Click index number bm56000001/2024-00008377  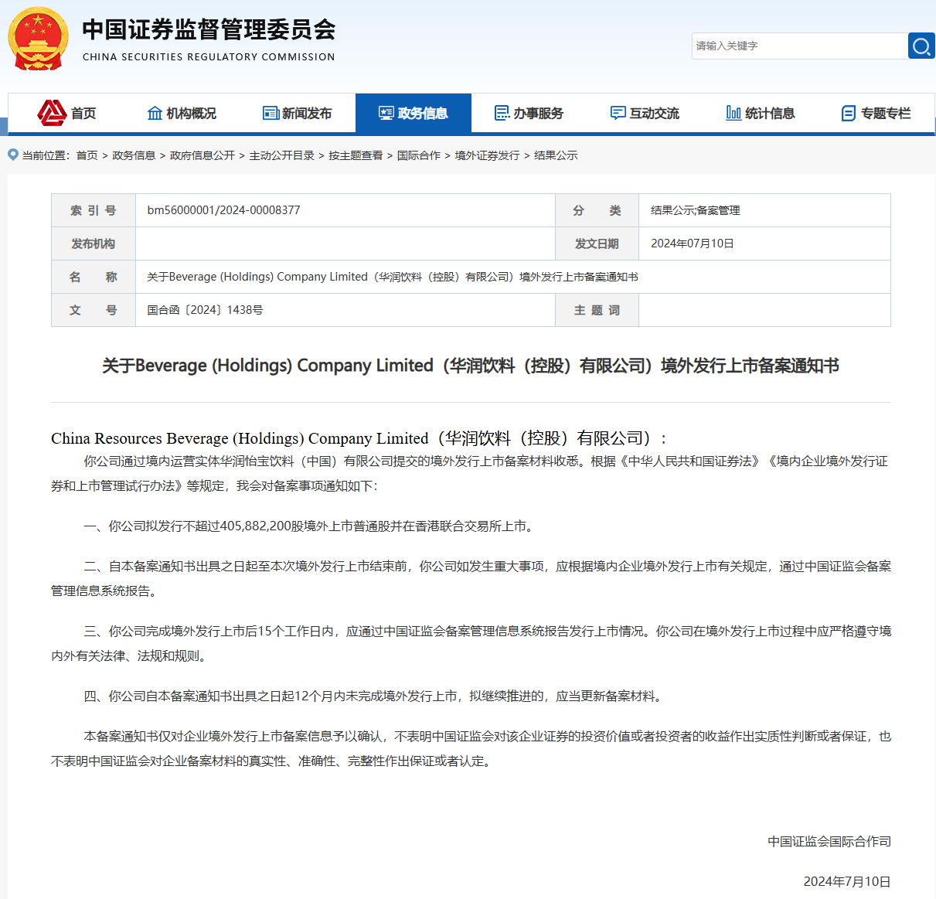tap(223, 210)
